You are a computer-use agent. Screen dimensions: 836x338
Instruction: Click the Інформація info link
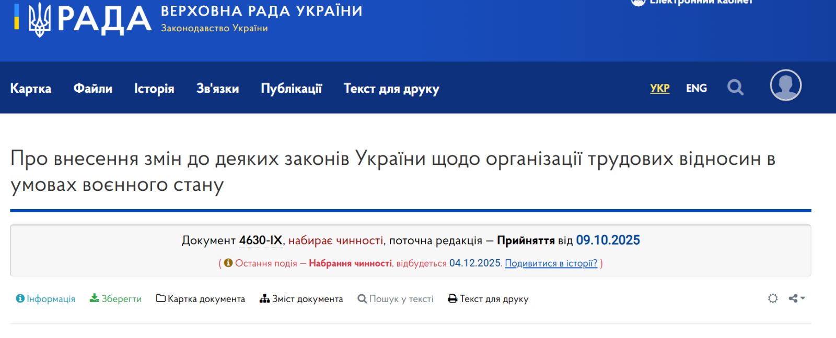pyautogui.click(x=45, y=299)
